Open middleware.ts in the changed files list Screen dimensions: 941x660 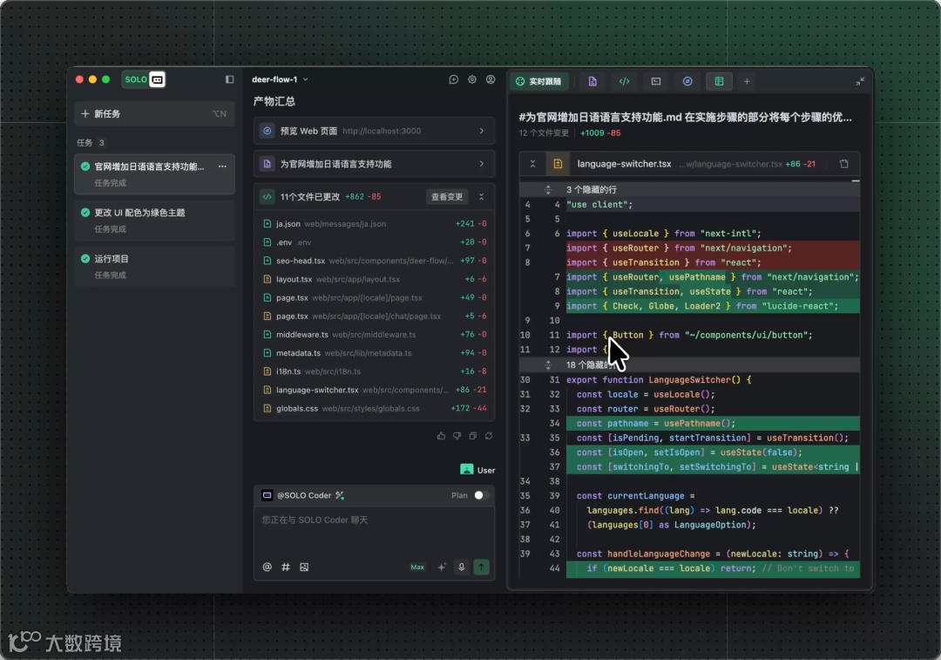click(301, 335)
